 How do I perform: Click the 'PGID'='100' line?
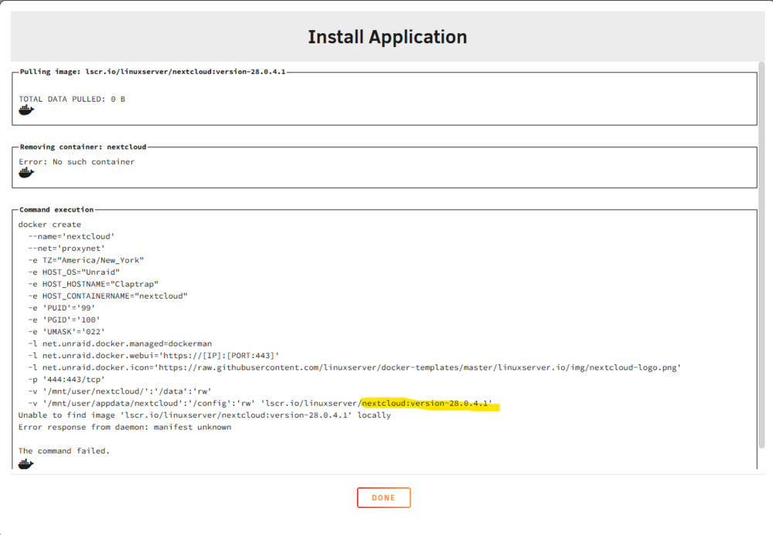tap(64, 320)
